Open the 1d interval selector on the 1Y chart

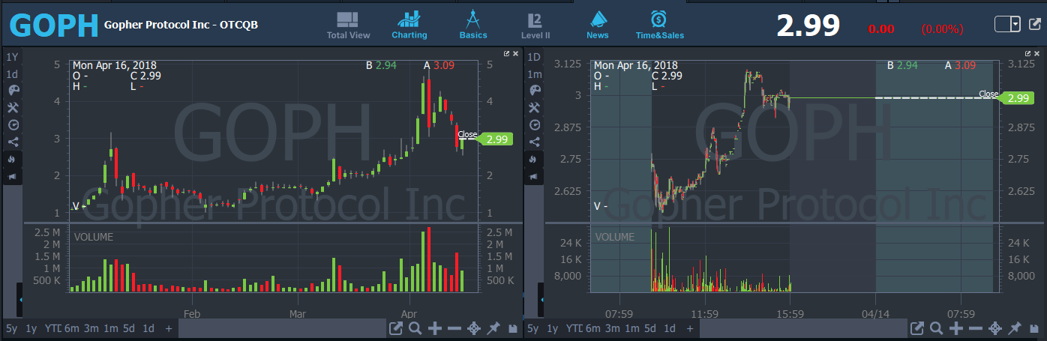12,74
